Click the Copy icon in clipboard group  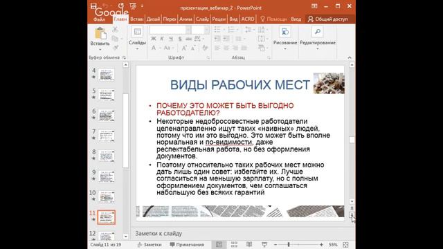pos(115,39)
